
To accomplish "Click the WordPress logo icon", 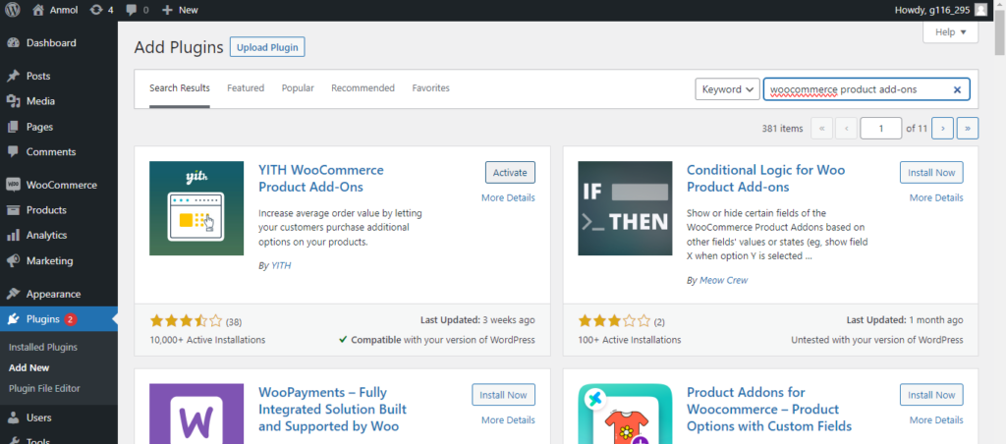I will point(13,10).
